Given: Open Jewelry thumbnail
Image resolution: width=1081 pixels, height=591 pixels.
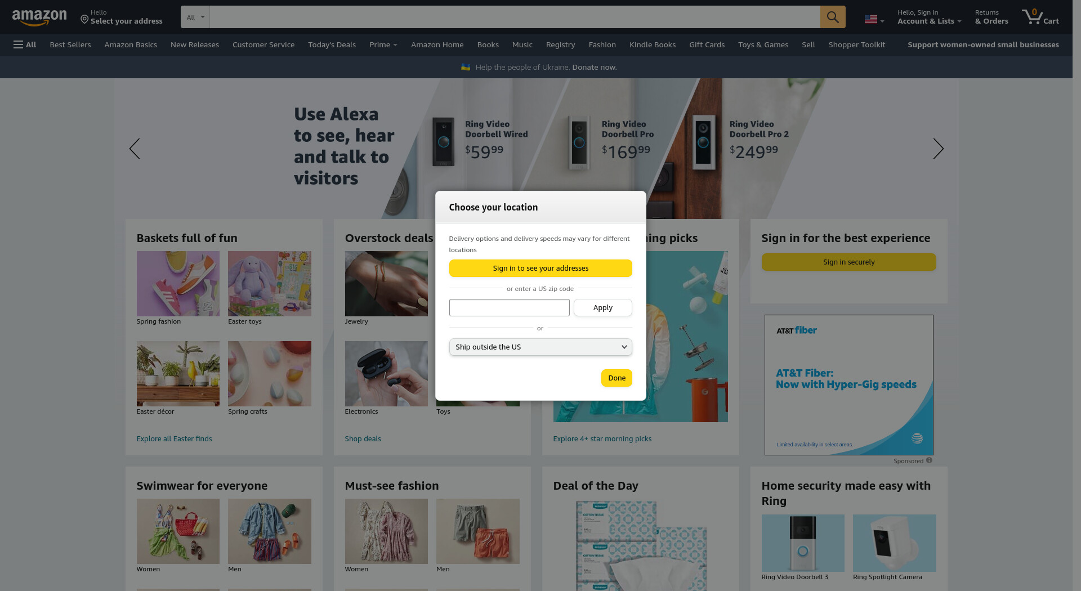Looking at the screenshot, I should pos(386,284).
